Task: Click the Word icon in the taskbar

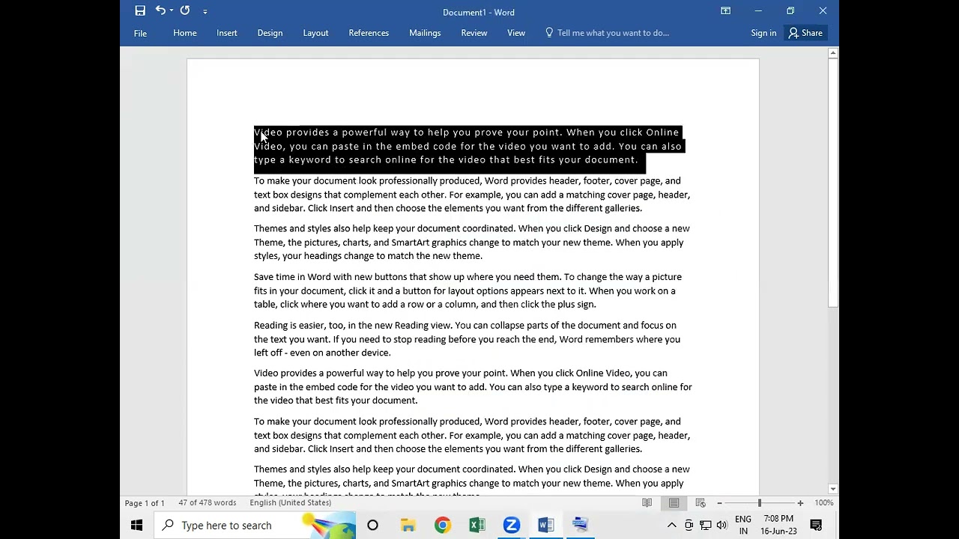Action: point(546,526)
